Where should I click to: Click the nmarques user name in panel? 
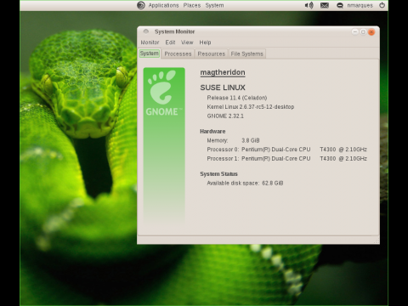click(x=360, y=5)
